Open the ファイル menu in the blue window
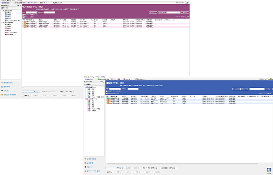 click(x=86, y=77)
